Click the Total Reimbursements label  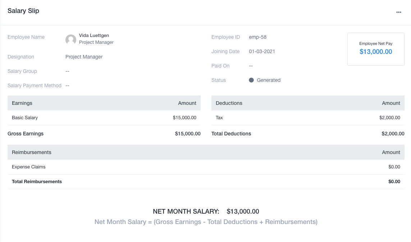click(x=37, y=182)
